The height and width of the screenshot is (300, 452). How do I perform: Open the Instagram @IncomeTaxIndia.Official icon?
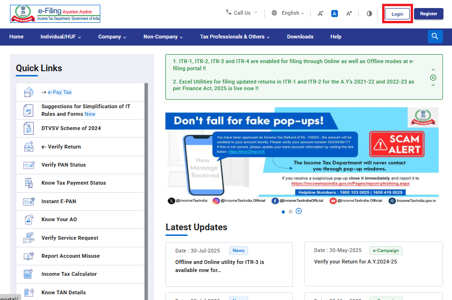click(216, 201)
